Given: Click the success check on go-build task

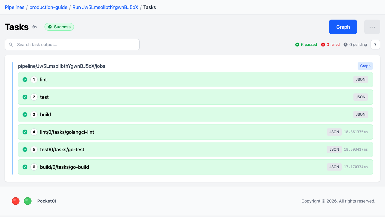Looking at the screenshot, I should [x=25, y=167].
